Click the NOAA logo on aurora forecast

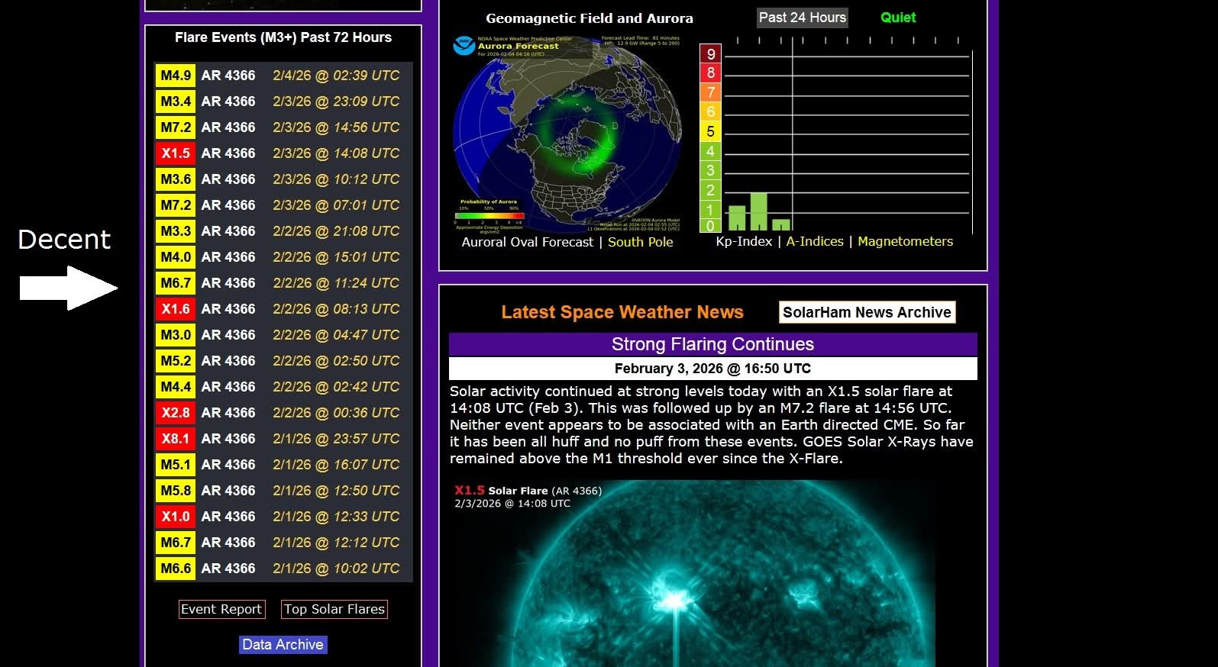pyautogui.click(x=464, y=46)
